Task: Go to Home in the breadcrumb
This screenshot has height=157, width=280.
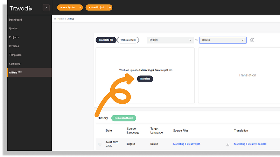Action: coord(61,19)
